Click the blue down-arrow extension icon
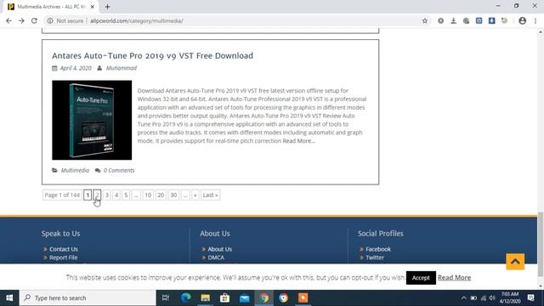The image size is (544, 306). click(491, 20)
